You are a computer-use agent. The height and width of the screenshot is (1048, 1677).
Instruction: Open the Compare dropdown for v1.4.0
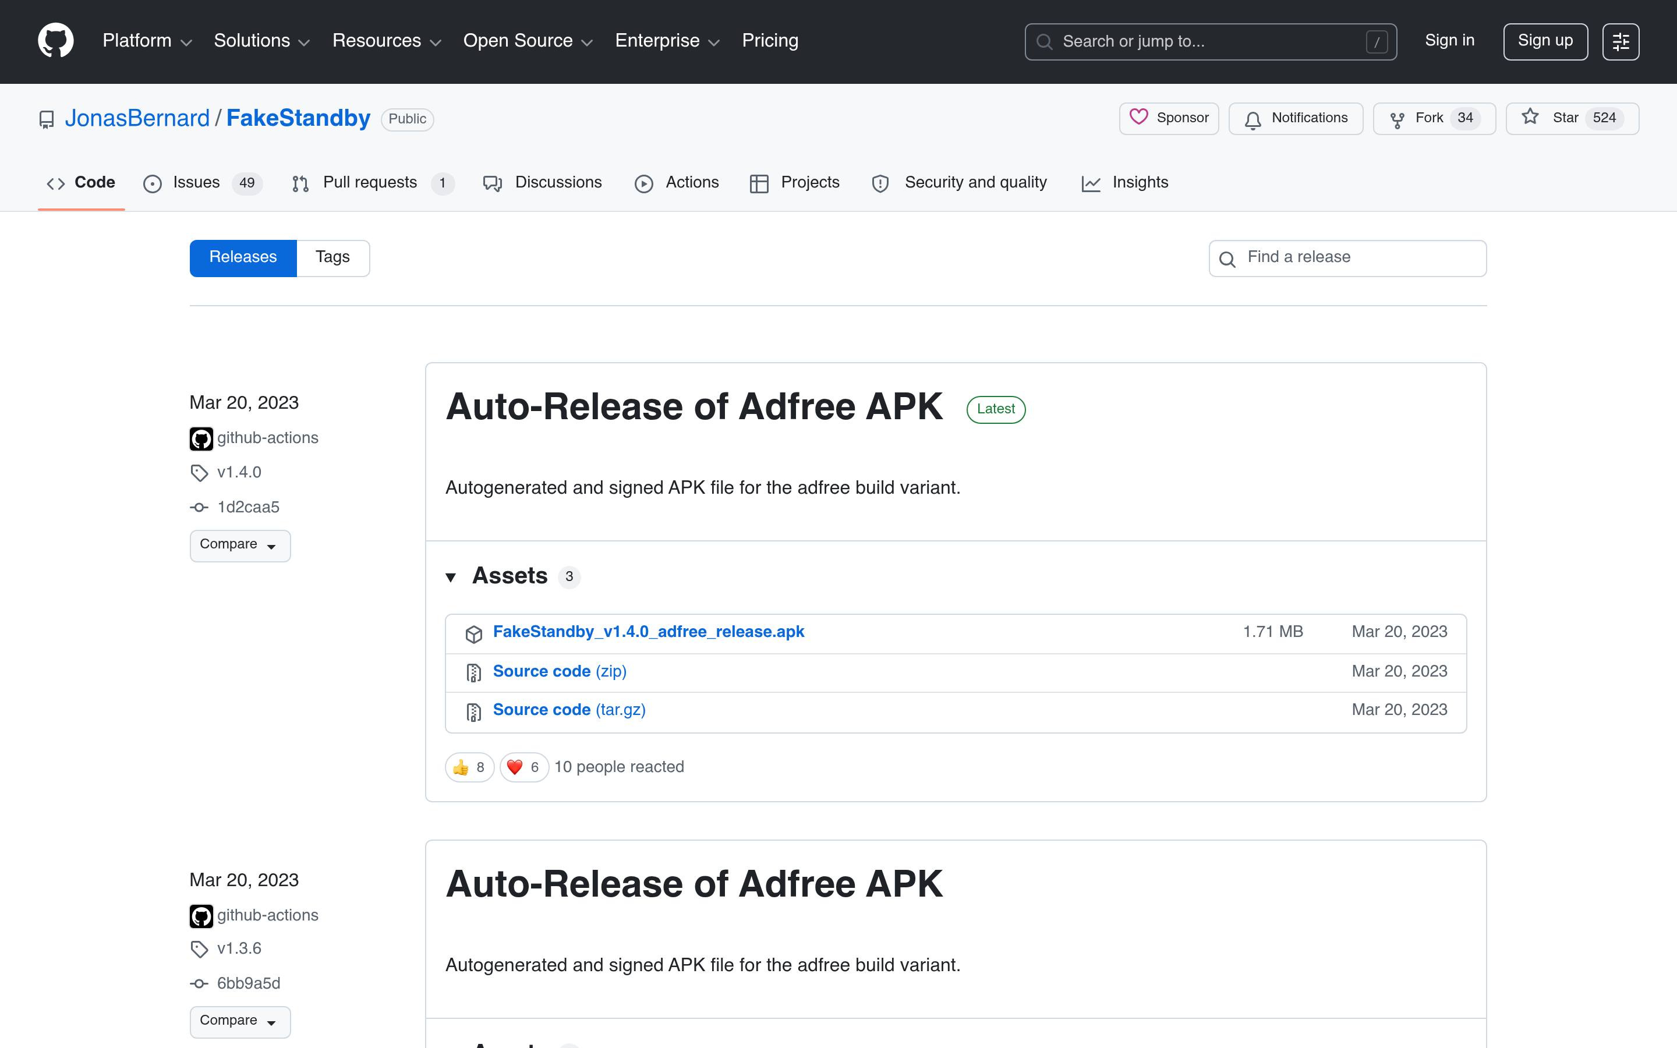point(240,546)
